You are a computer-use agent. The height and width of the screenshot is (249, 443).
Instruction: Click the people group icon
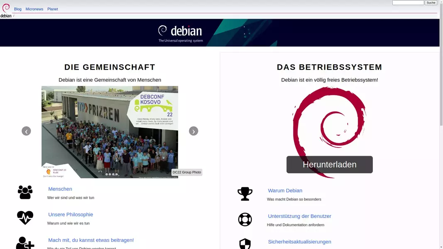point(25,192)
